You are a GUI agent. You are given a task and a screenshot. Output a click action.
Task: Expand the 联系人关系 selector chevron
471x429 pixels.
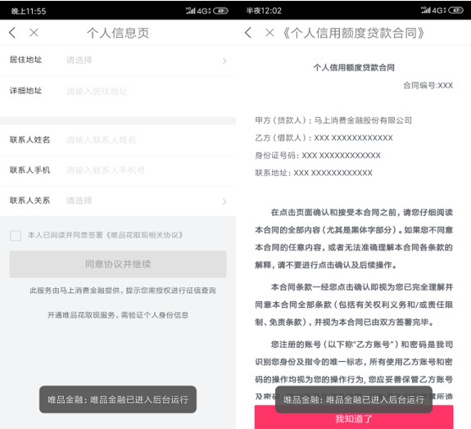click(x=224, y=201)
